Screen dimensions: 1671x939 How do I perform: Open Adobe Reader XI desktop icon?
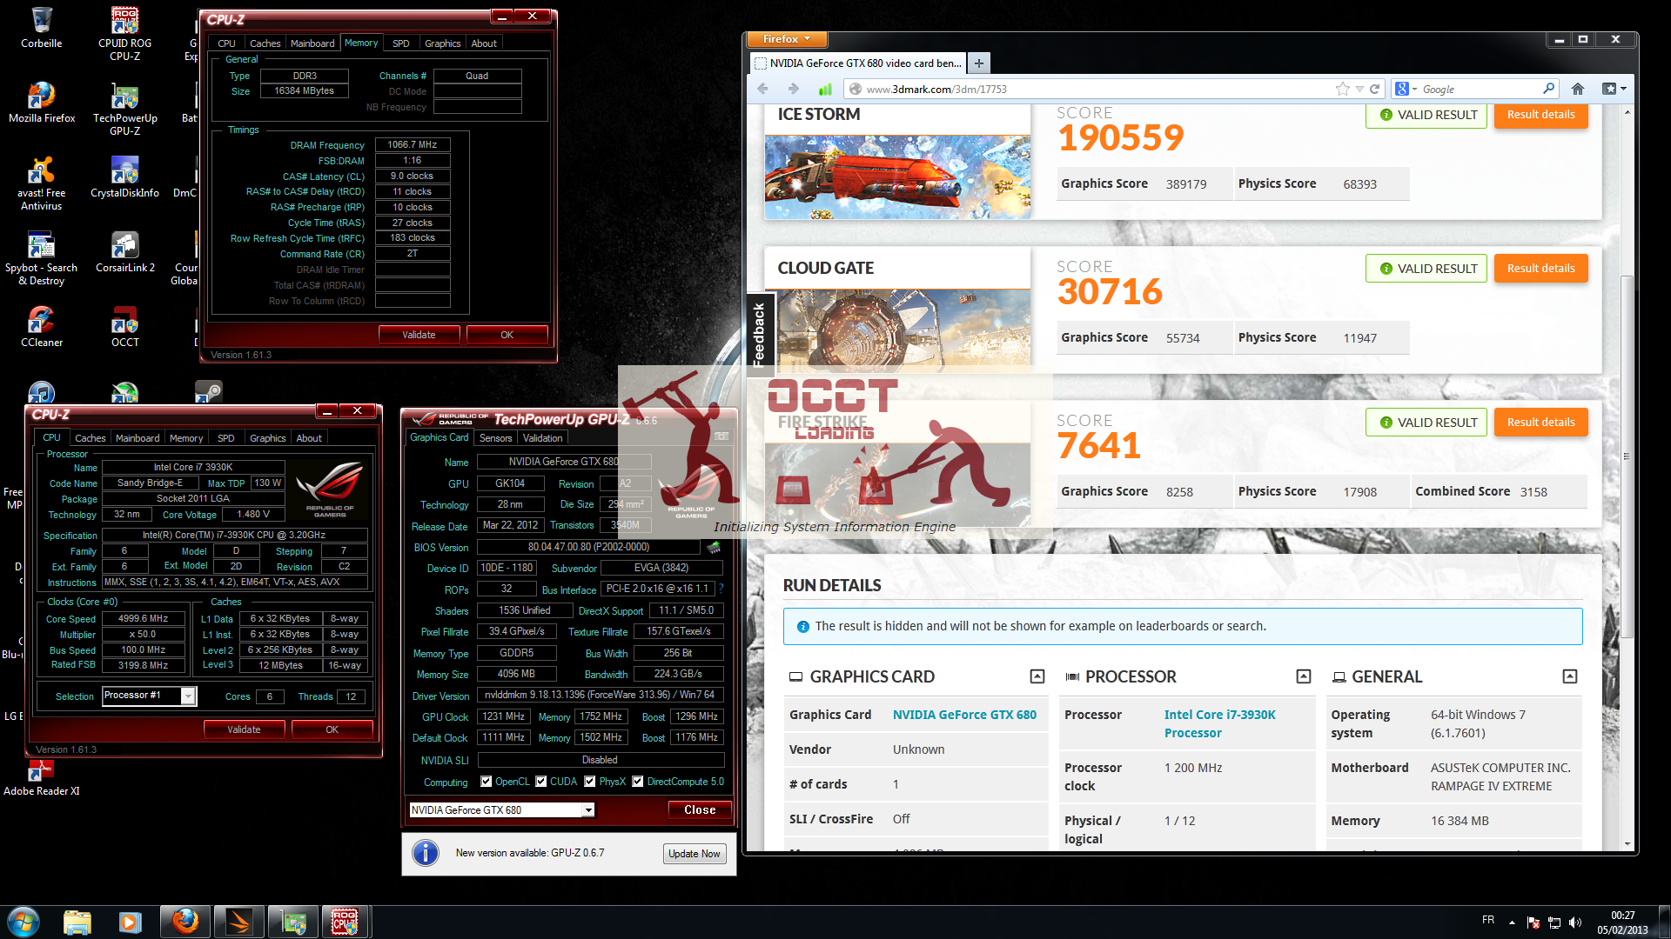pyautogui.click(x=41, y=777)
